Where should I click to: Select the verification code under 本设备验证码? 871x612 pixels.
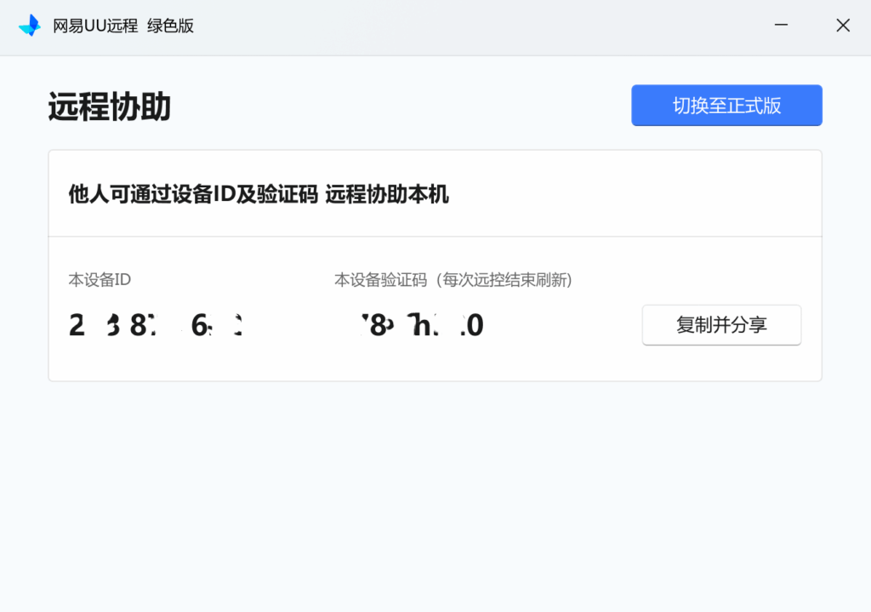tap(422, 324)
